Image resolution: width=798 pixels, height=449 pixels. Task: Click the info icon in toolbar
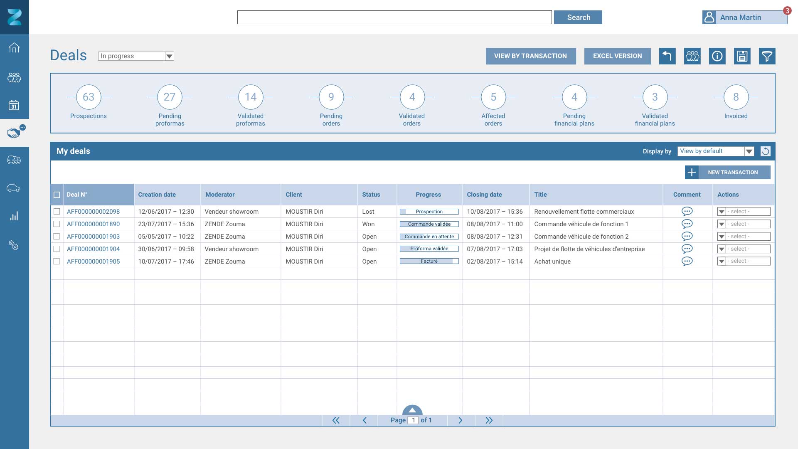coord(717,56)
